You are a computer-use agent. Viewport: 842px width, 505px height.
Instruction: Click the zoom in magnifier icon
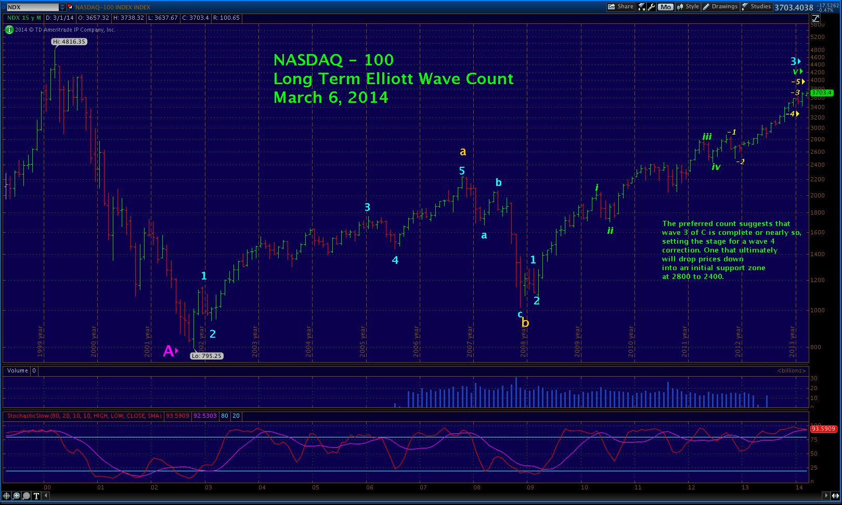point(17,496)
